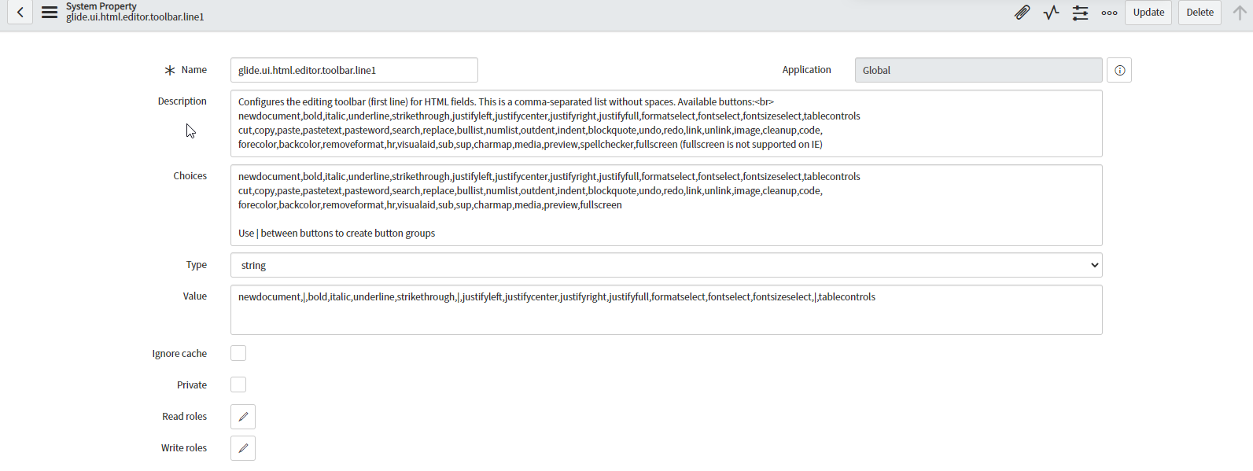1253x471 pixels.
Task: Open form personalization settings sliders icon
Action: pyautogui.click(x=1080, y=13)
